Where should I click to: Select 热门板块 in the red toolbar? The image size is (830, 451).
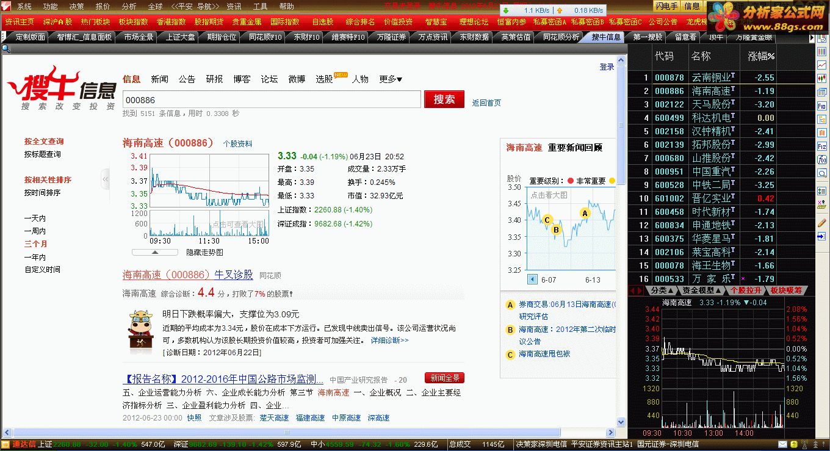point(95,22)
